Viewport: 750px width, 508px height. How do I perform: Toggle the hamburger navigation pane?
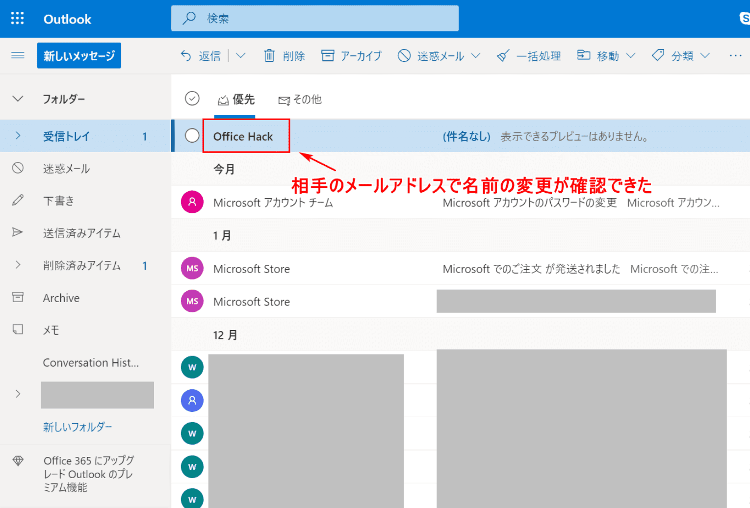click(x=18, y=55)
